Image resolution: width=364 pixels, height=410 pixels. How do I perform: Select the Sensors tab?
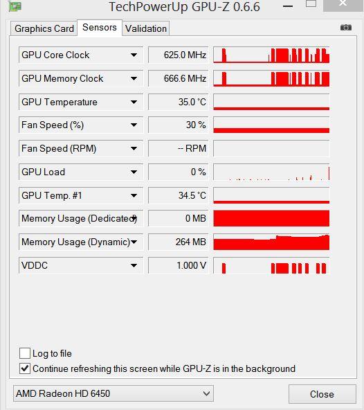point(100,28)
